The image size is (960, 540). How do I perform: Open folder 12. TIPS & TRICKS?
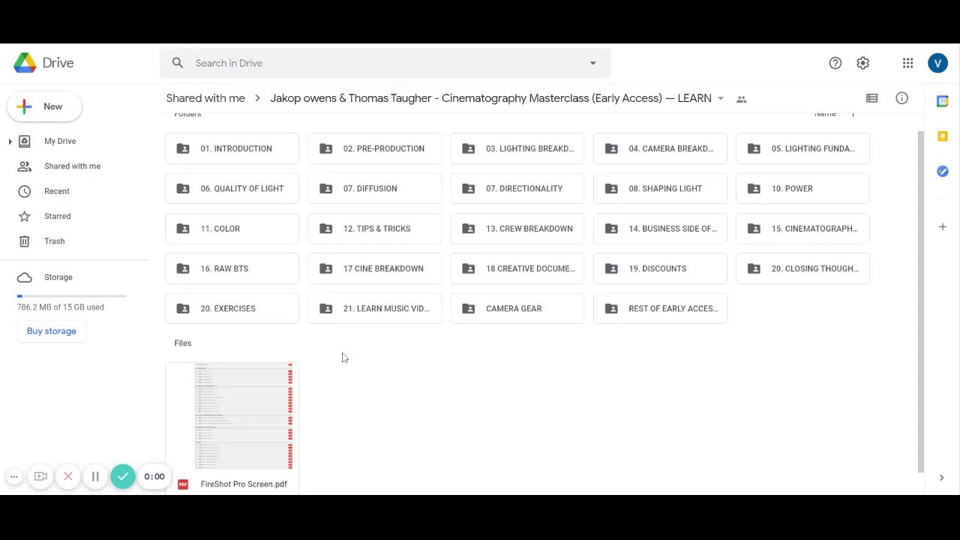click(x=375, y=229)
